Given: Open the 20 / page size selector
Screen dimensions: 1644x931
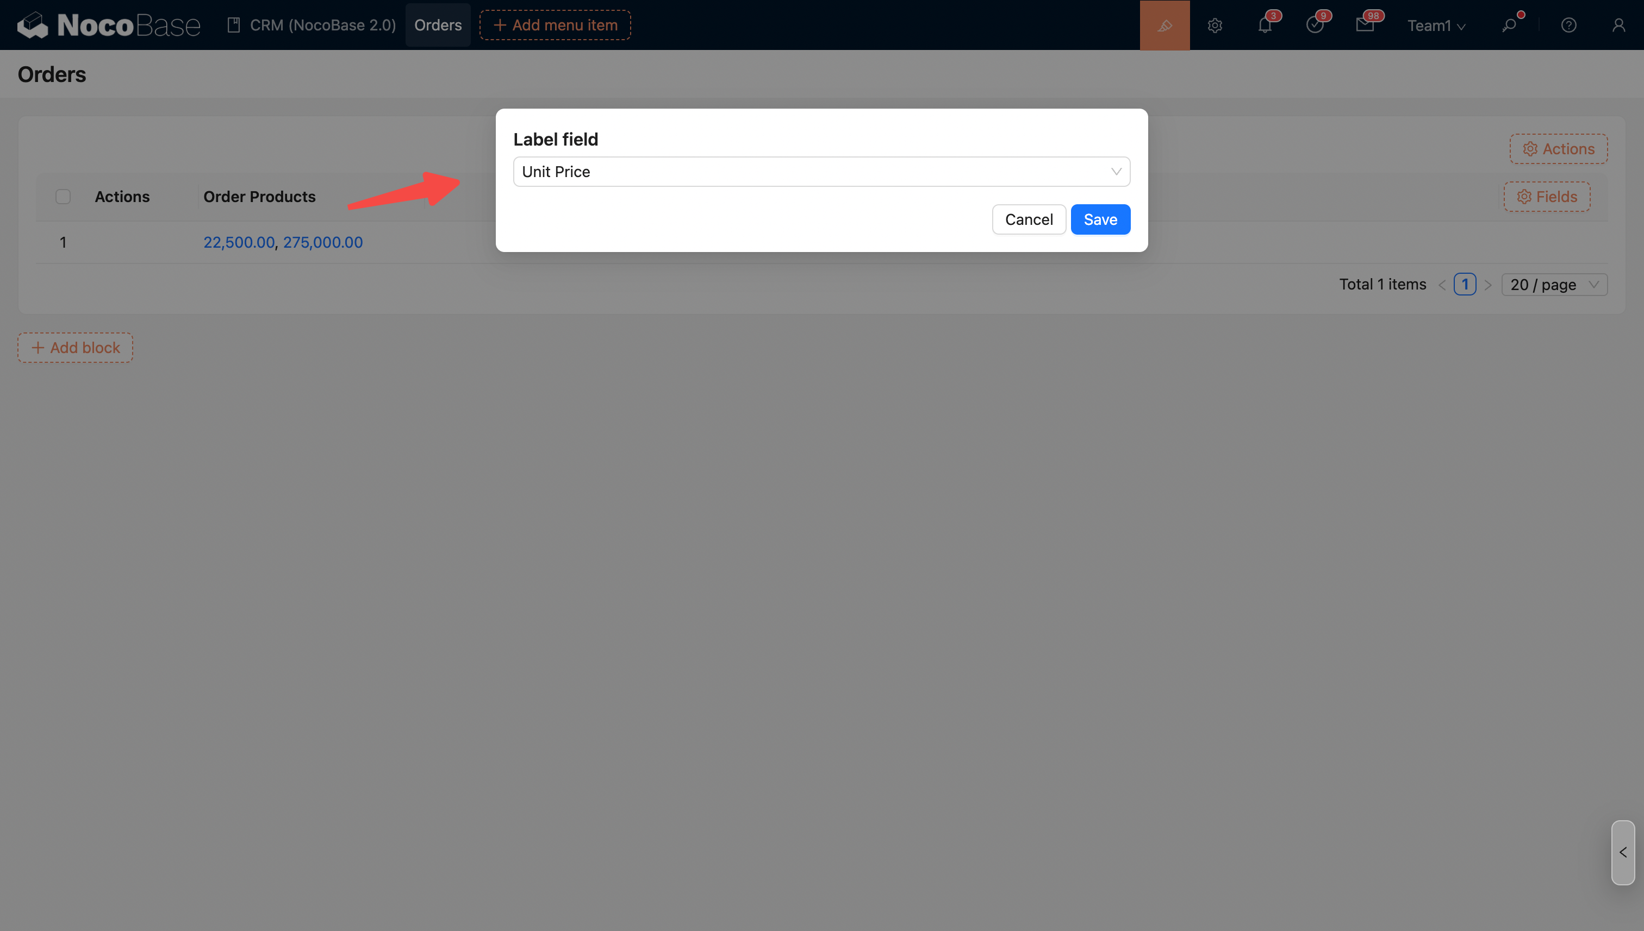Looking at the screenshot, I should point(1554,285).
